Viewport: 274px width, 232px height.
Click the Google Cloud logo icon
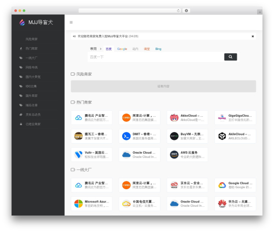[x=222, y=185]
